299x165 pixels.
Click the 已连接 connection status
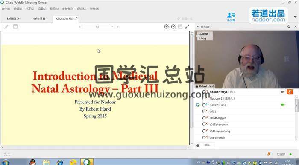pyautogui.click(x=281, y=154)
